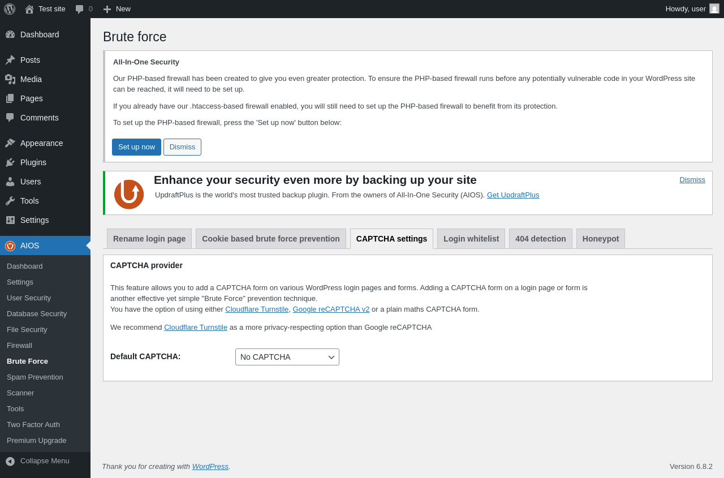Click Cloudflare Turnstile link in options sentence
Screen dimensions: 724x478
click(257, 309)
